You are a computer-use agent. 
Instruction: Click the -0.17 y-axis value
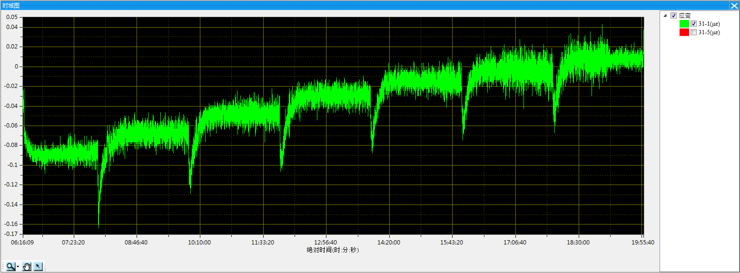[x=11, y=234]
